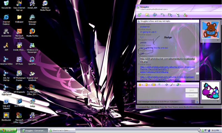Viewport: 222px width, 133px height.
Task: Expand the dragon display picture options arrow
Action: [217, 102]
